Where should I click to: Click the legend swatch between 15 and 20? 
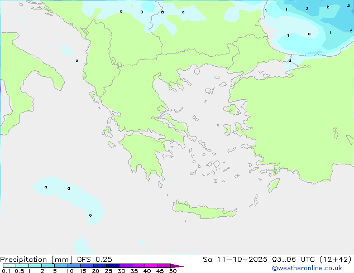click(x=87, y=266)
